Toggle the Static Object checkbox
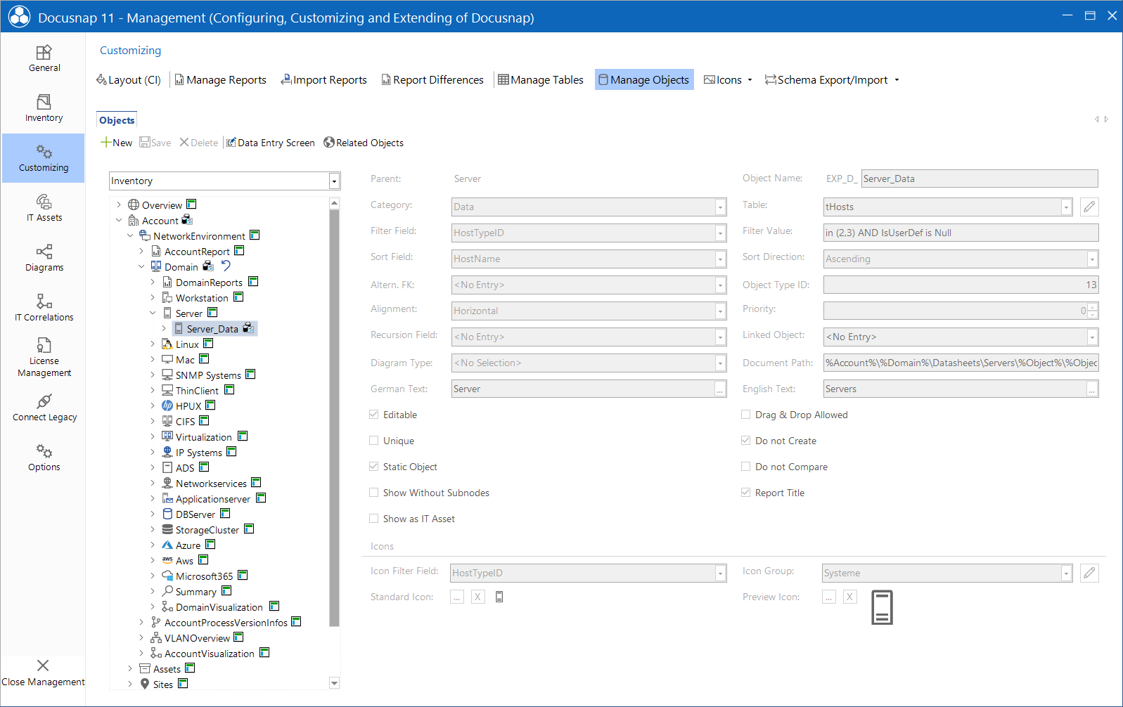 pos(374,467)
